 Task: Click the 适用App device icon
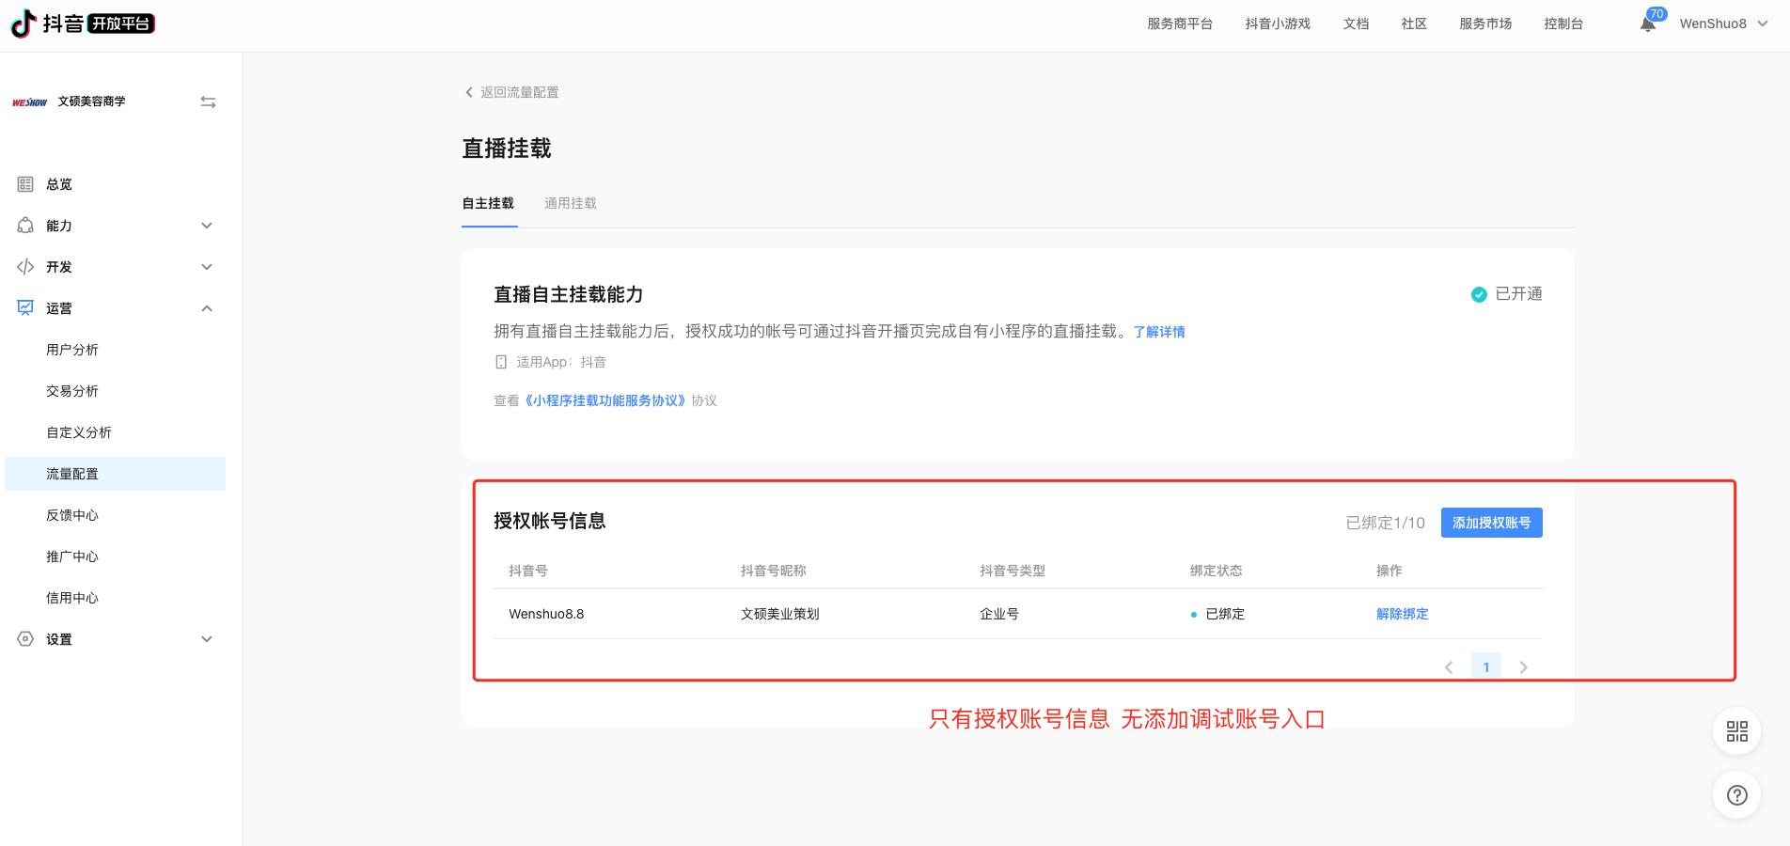click(x=501, y=362)
